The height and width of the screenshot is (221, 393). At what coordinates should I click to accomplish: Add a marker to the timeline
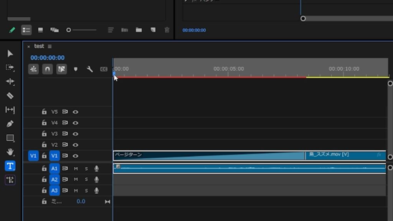(x=76, y=69)
